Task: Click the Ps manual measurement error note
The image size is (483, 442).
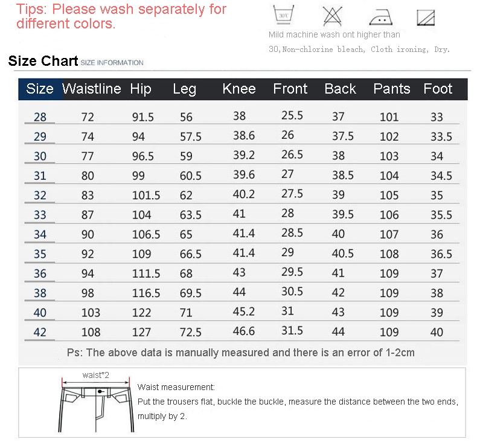Action: [240, 353]
